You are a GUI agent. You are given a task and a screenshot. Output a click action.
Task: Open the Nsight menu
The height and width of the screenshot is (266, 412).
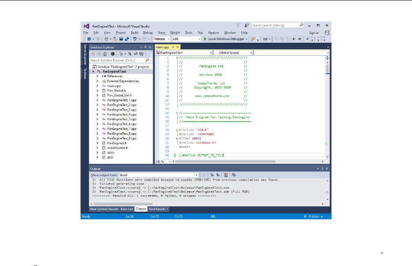[x=175, y=33]
